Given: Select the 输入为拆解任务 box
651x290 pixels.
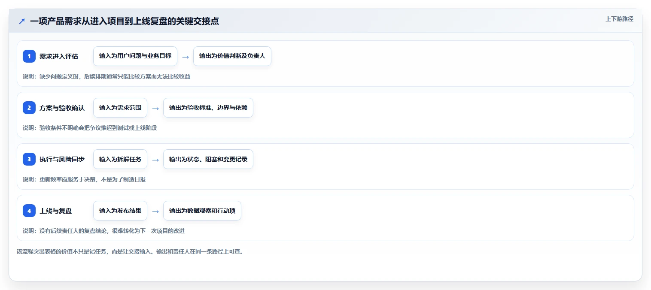Looking at the screenshot, I should coord(120,159).
